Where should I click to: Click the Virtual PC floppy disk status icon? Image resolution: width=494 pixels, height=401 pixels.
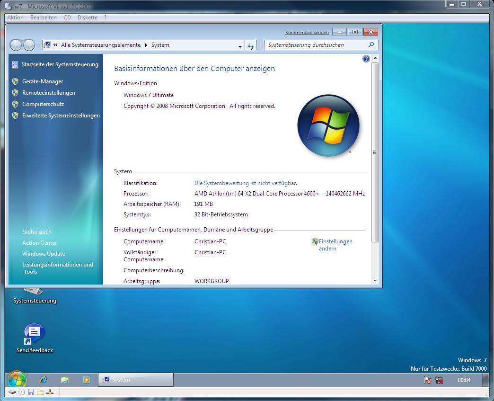coord(31,392)
